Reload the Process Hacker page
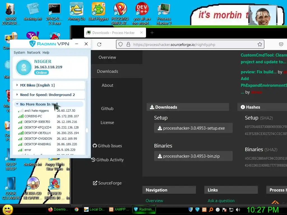 point(99,45)
